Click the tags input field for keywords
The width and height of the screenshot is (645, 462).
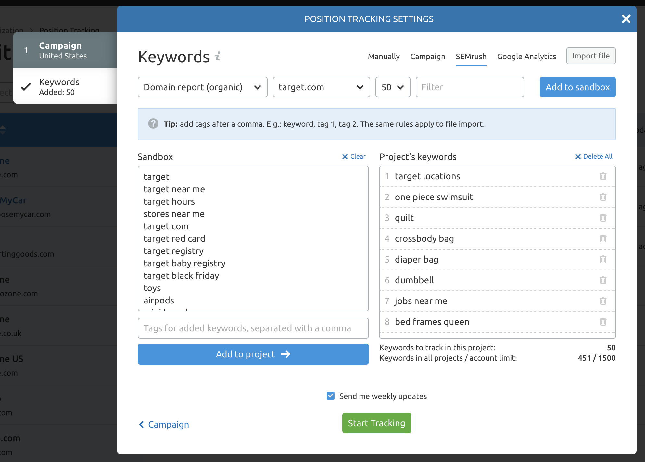(x=253, y=328)
